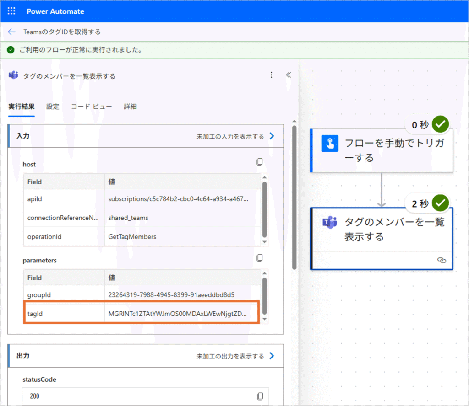Open the app launcher waffle icon
Image resolution: width=469 pixels, height=406 pixels.
tap(11, 11)
